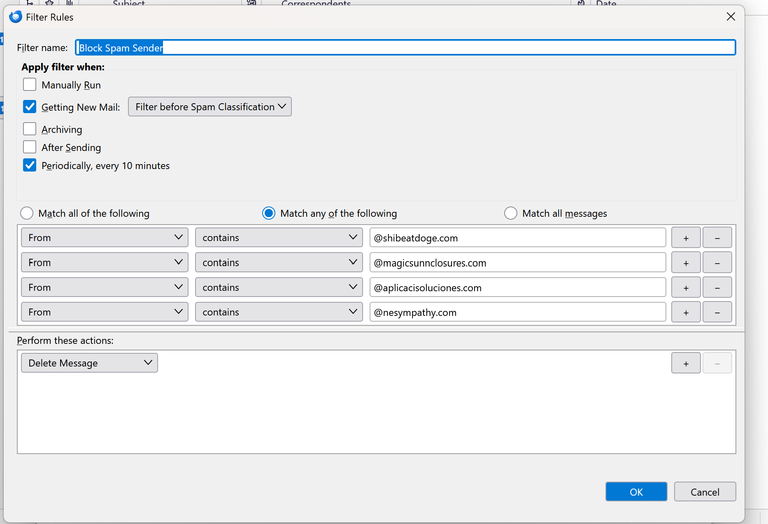
Task: Click the Filter name text field
Action: click(405, 48)
